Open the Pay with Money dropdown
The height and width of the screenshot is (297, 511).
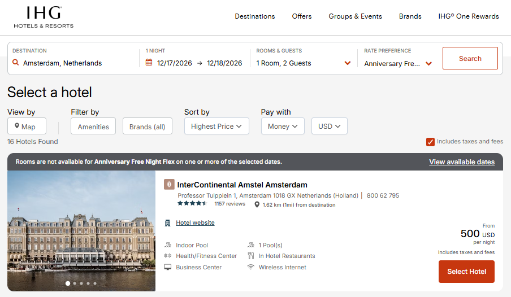[x=283, y=126]
